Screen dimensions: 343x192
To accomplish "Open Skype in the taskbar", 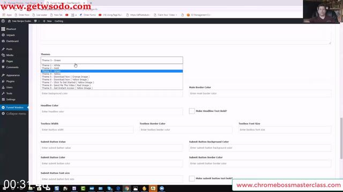I will point(109,188).
